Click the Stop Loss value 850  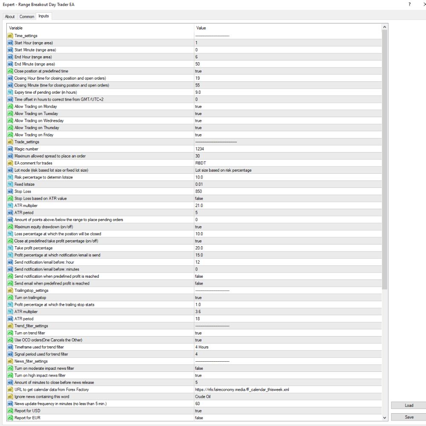pos(199,191)
